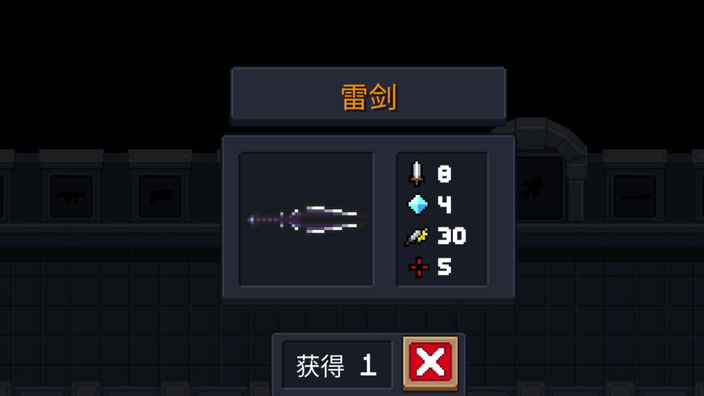Viewport: 704px width, 396px height.
Task: Tap the blue energy crystal icon
Action: click(418, 205)
